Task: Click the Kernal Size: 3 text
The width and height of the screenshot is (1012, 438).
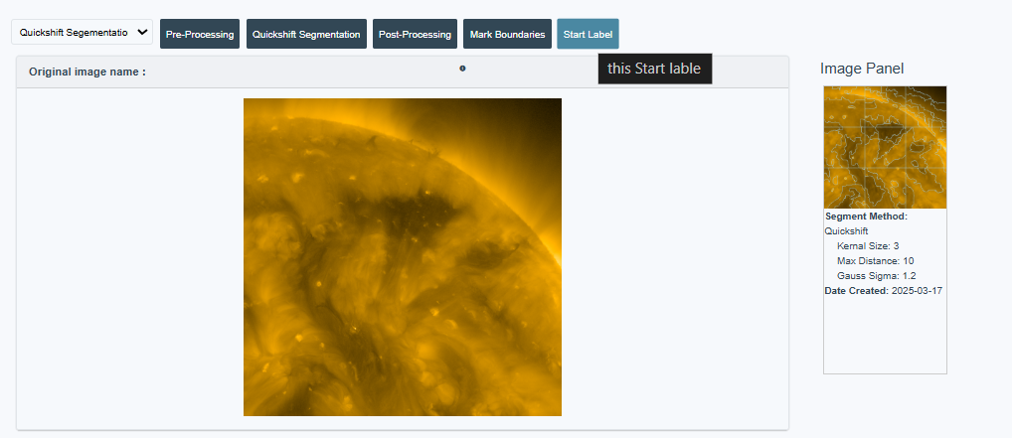Action: (868, 245)
